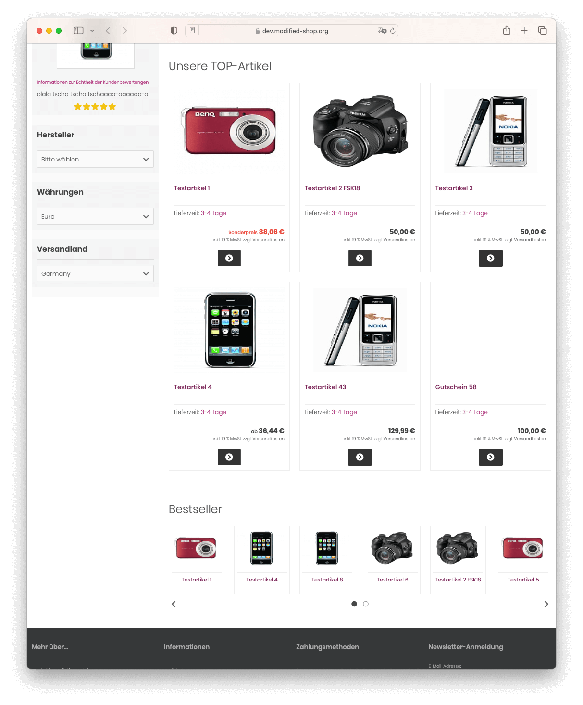Select the second Bestseller carousel page dot
583x705 pixels.
click(x=366, y=604)
